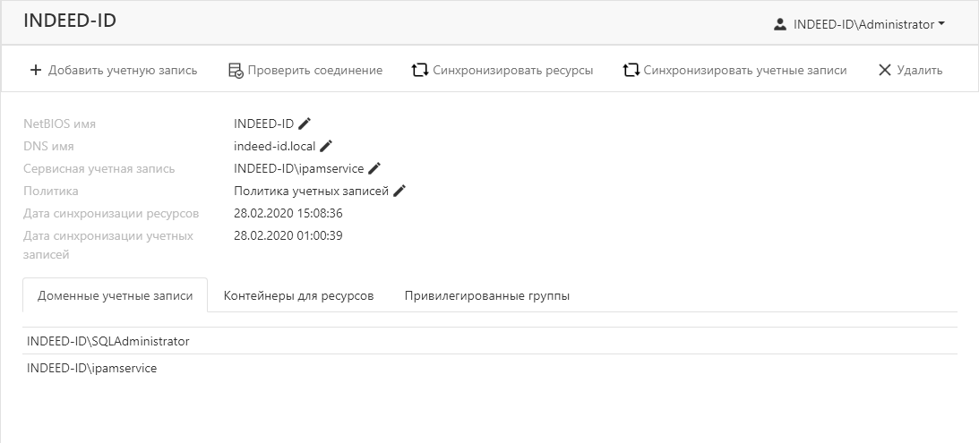979x443 pixels.
Task: Click the sync resources arrows icon
Action: [x=419, y=70]
